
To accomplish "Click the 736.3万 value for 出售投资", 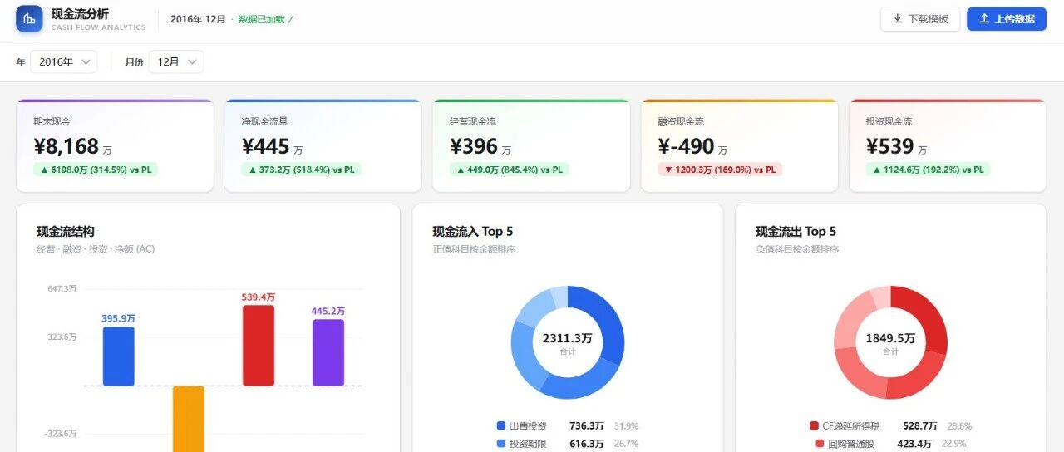I will [587, 425].
